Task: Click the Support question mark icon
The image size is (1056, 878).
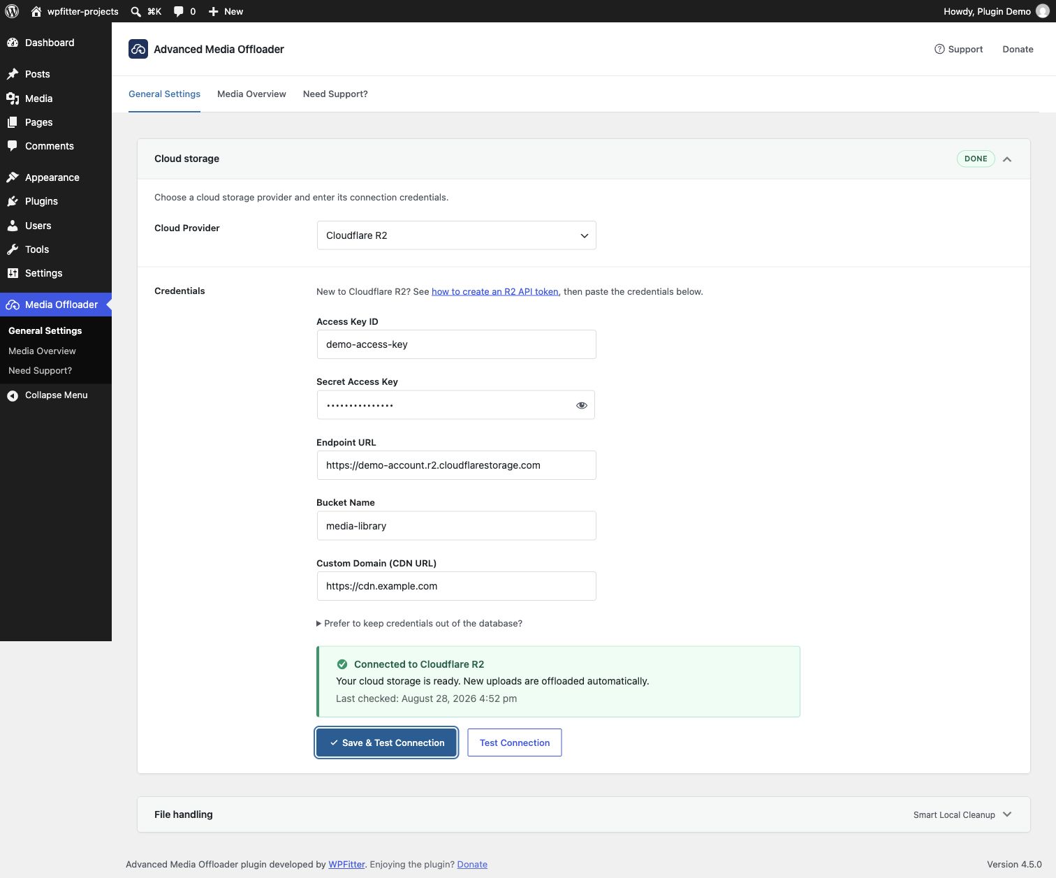Action: [939, 49]
